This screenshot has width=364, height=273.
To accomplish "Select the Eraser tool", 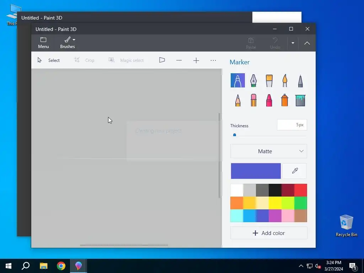I will [x=253, y=100].
